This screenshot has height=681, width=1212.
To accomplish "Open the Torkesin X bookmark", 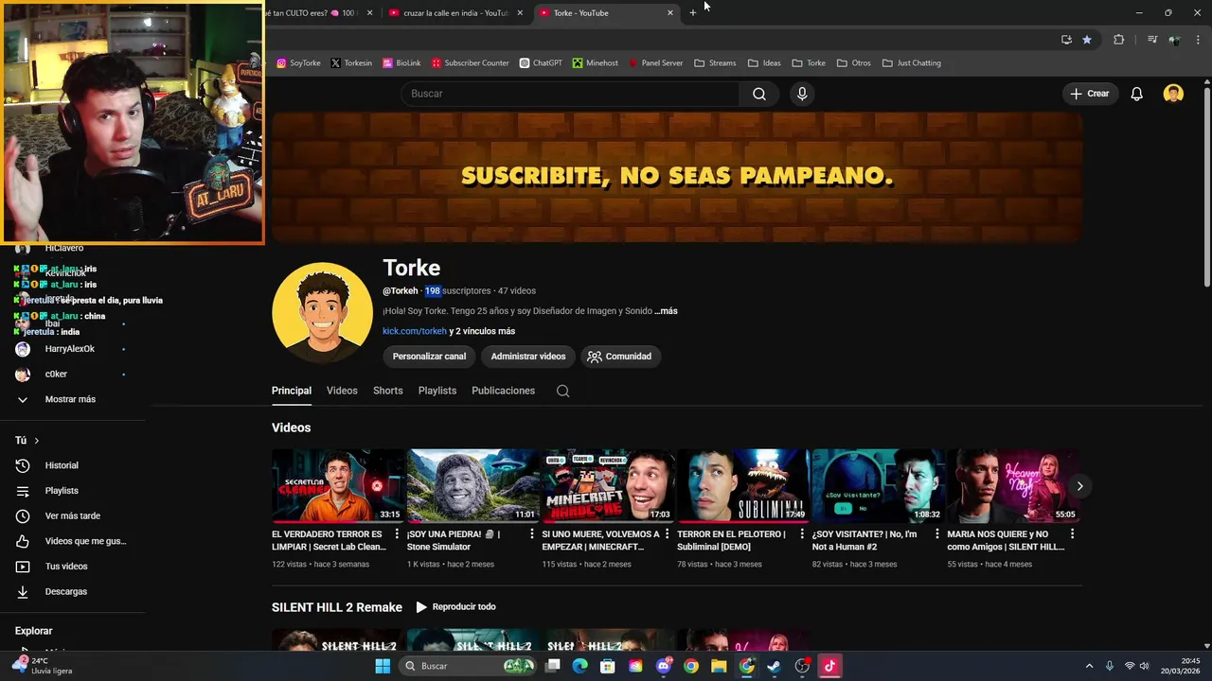I will tap(351, 63).
